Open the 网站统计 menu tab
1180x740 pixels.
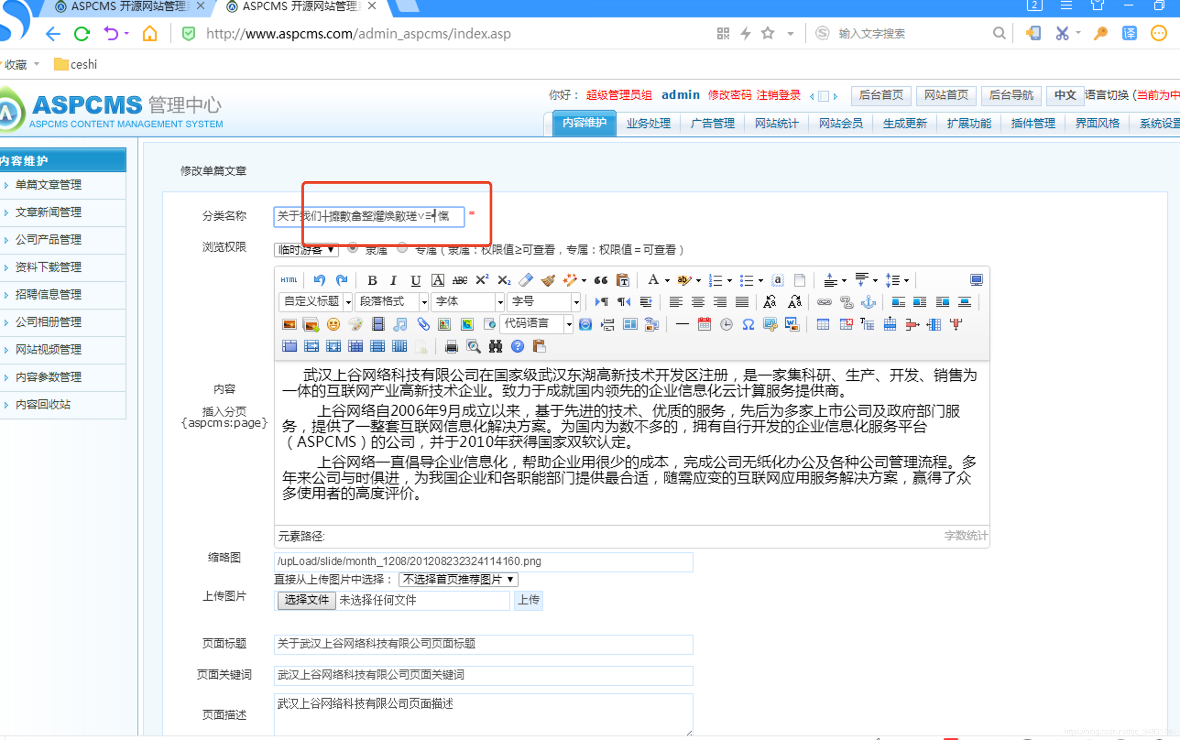(776, 123)
